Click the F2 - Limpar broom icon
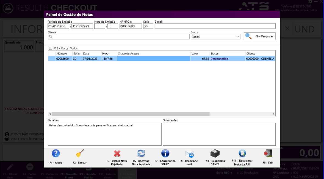 [79, 154]
